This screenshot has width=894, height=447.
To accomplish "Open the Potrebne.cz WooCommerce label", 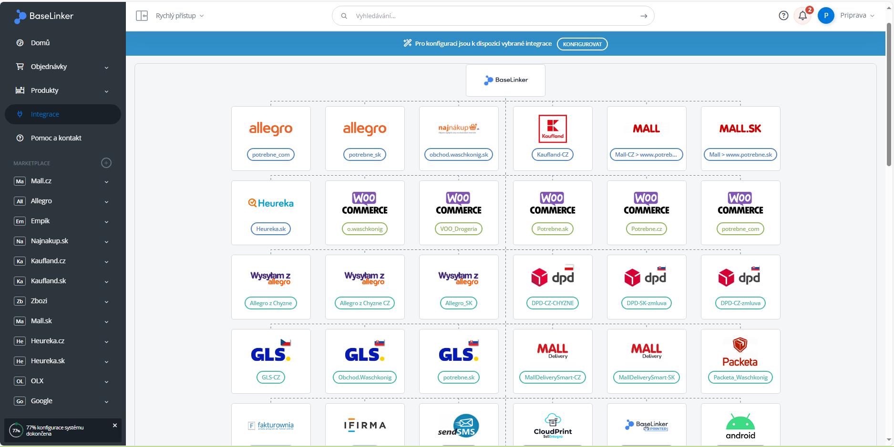I will coord(647,229).
